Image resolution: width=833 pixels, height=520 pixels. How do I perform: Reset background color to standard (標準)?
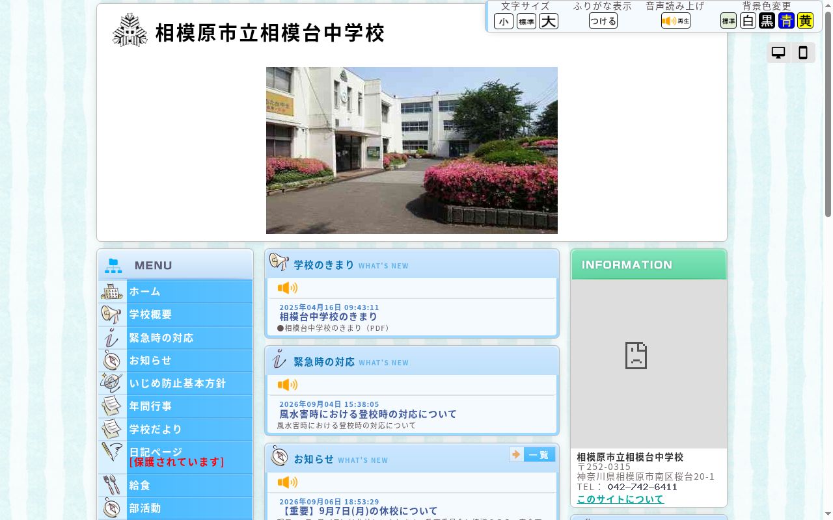[728, 21]
